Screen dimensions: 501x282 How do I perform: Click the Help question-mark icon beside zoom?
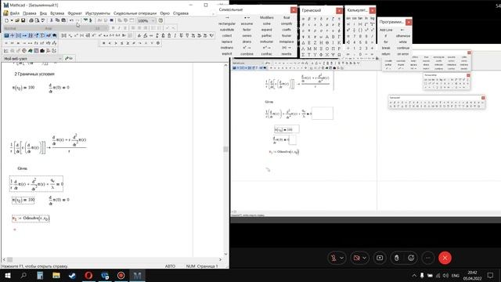(160, 20)
